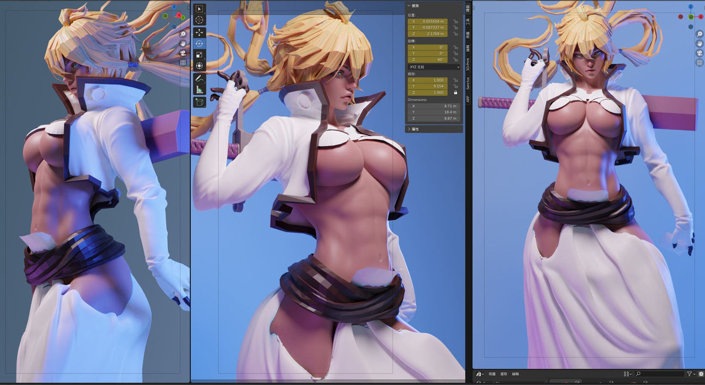705x385 pixels.
Task: Select the Transform tool
Action: [199, 65]
